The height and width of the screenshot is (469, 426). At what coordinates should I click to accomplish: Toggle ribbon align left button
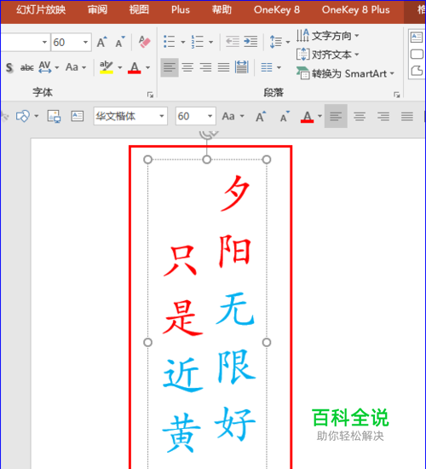point(170,67)
